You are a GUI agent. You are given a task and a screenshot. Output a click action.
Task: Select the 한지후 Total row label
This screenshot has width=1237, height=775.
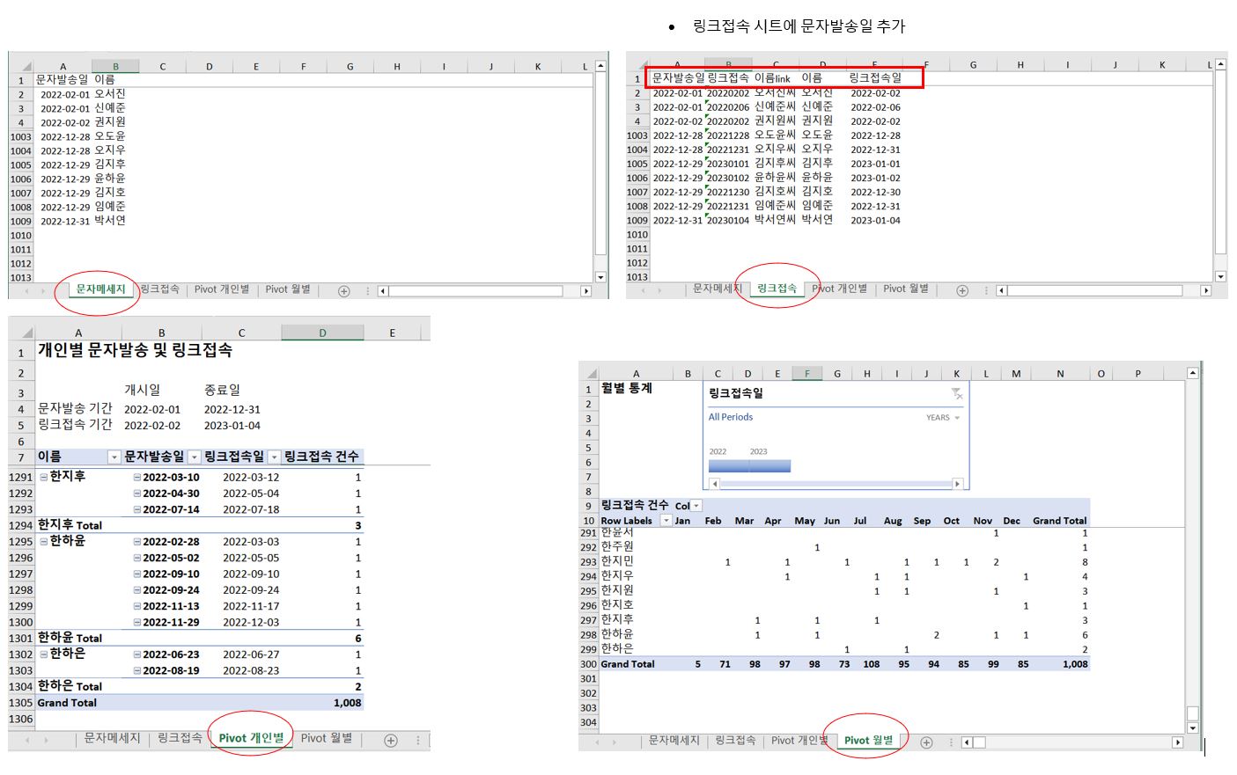click(x=70, y=525)
